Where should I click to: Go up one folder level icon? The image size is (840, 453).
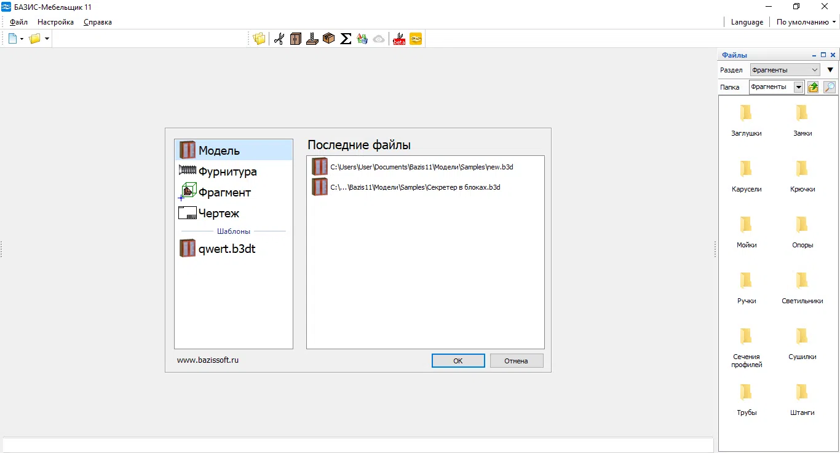click(x=813, y=87)
